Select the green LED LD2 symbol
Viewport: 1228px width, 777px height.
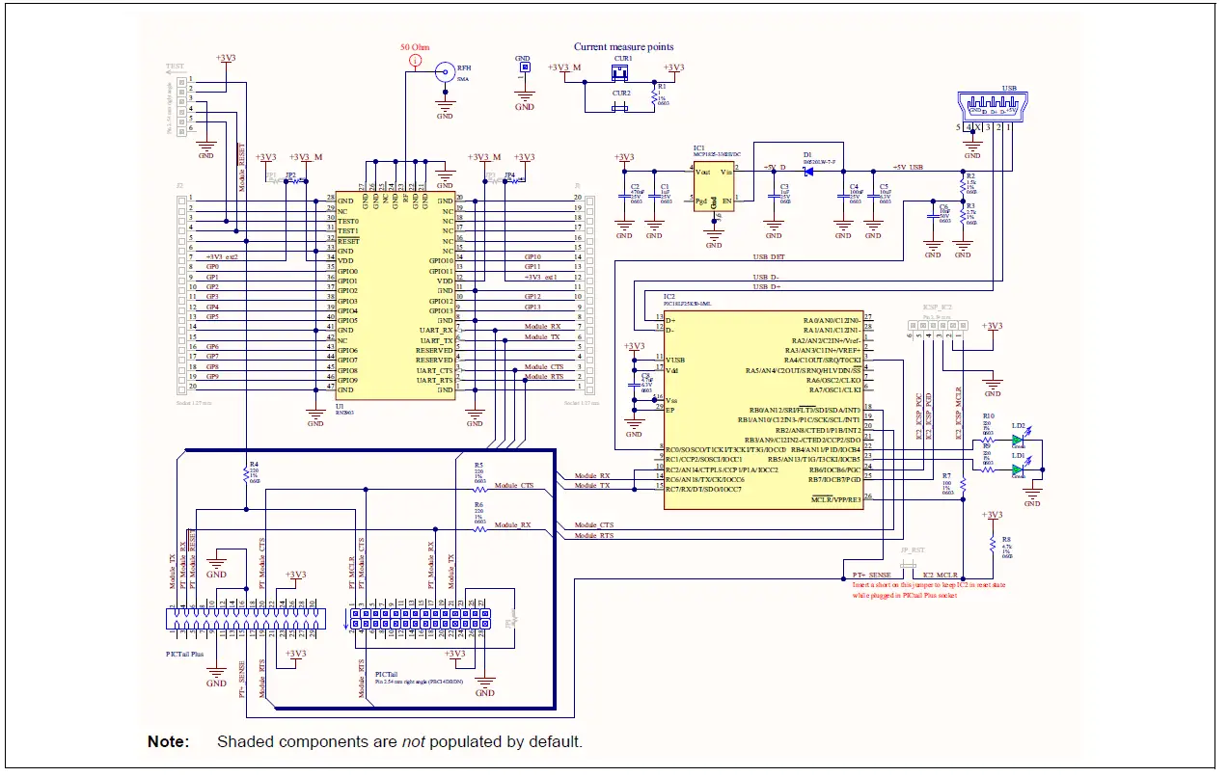1018,440
